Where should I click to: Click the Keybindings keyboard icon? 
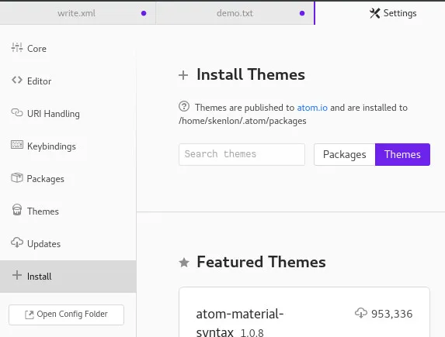pyautogui.click(x=17, y=145)
